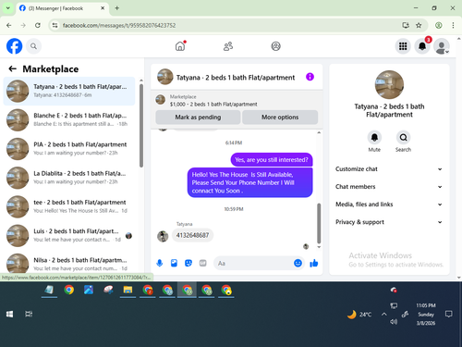Screen dimensions: 462x347
Task: Mute this conversation with bell icon
Action: pos(374,137)
